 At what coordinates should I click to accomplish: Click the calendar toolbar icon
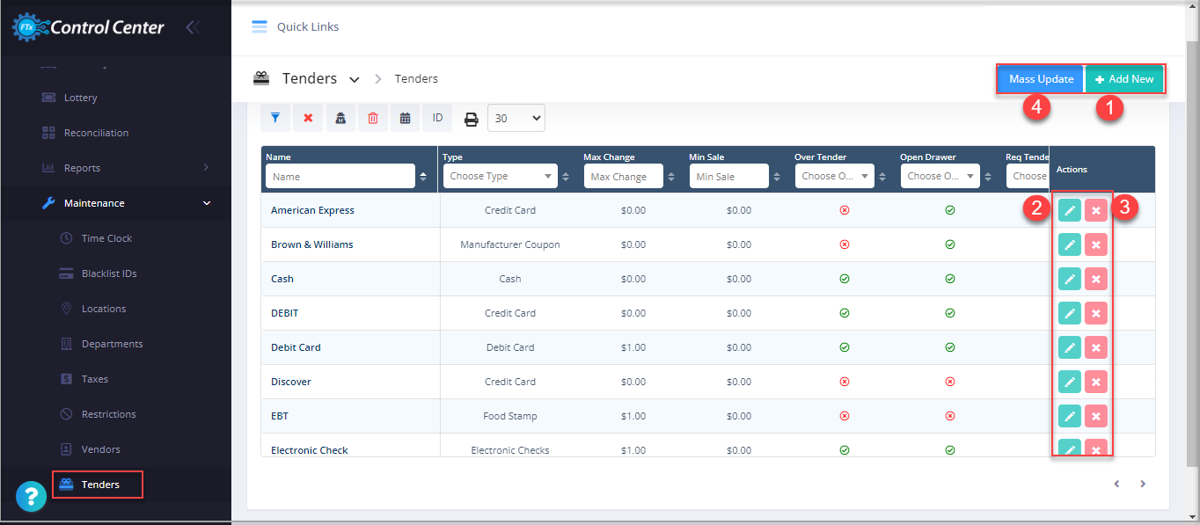point(405,118)
